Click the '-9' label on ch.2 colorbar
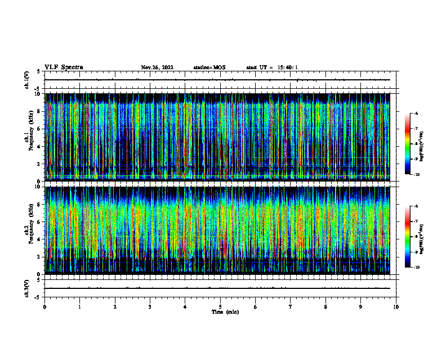This screenshot has height=344, width=446. [416, 252]
